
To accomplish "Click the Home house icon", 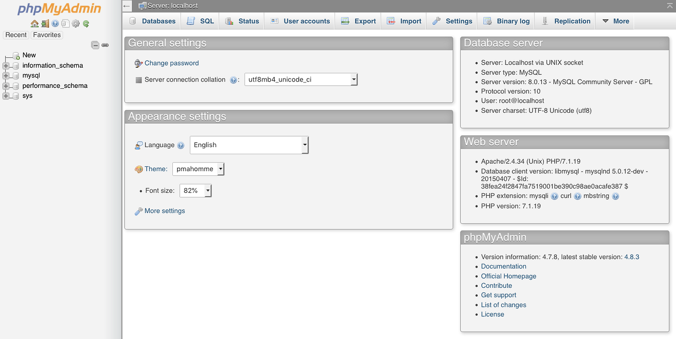I will 34,24.
